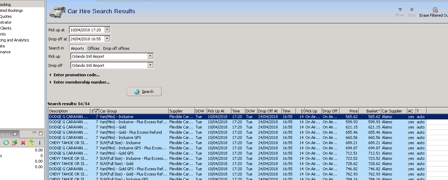Select the Offices search option
The height and width of the screenshot is (180, 448).
point(93,48)
